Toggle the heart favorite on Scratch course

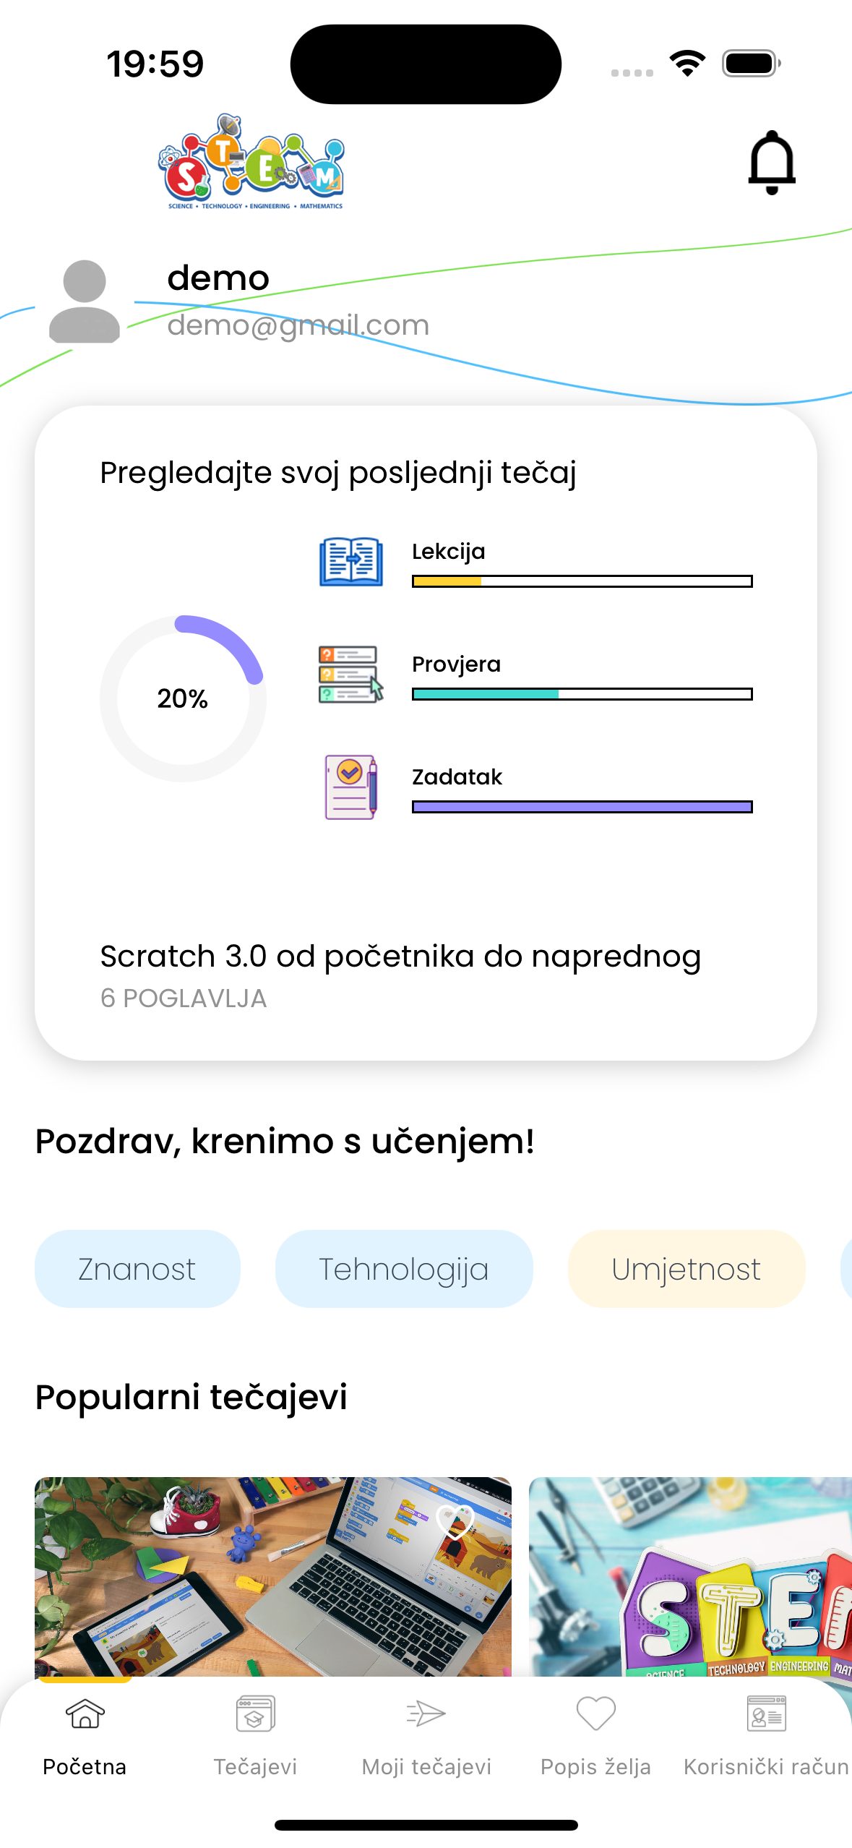point(455,1521)
